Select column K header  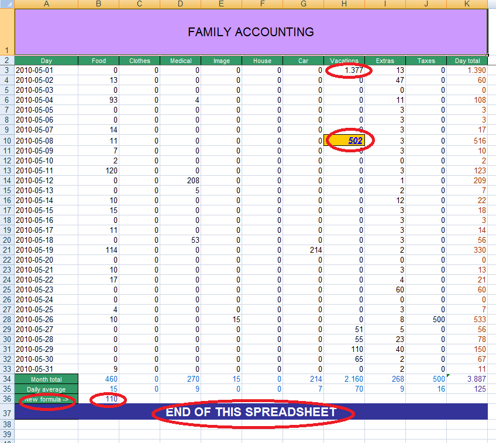pyautogui.click(x=467, y=4)
